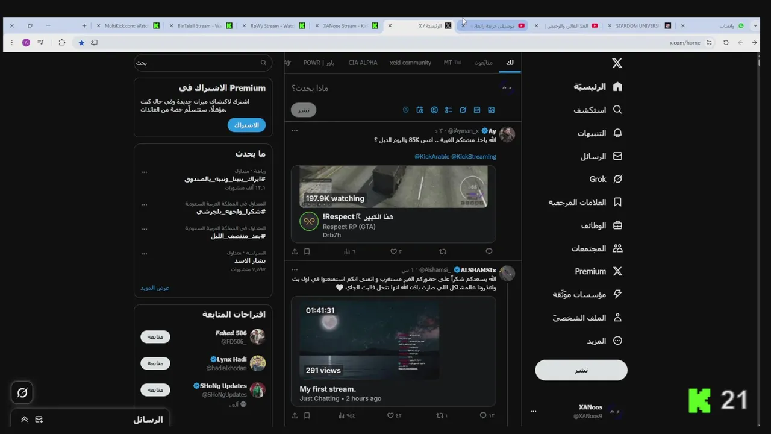Click the schedule post icon in composer
The height and width of the screenshot is (434, 771).
[420, 110]
